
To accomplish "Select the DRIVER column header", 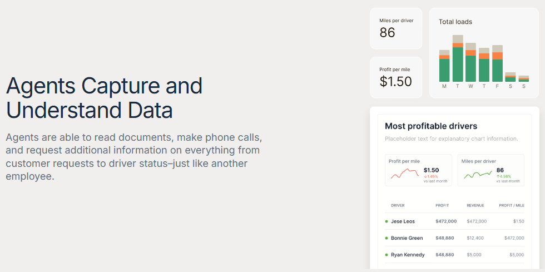I will pyautogui.click(x=398, y=205).
